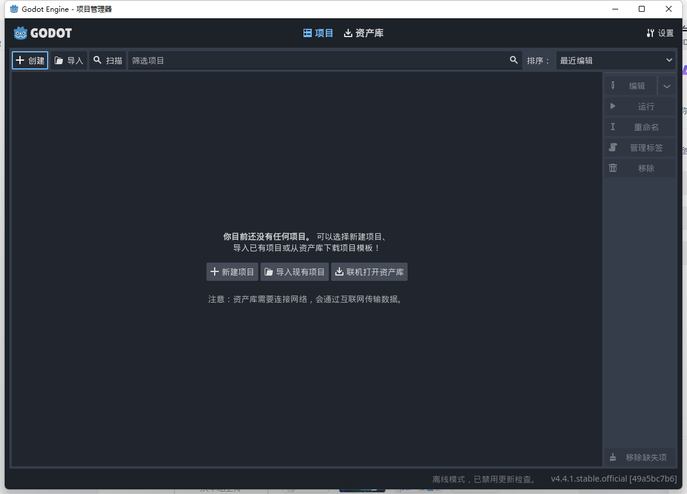Viewport: 687px width, 494px height.
Task: Select the Run (运行) play icon
Action: [x=612, y=106]
